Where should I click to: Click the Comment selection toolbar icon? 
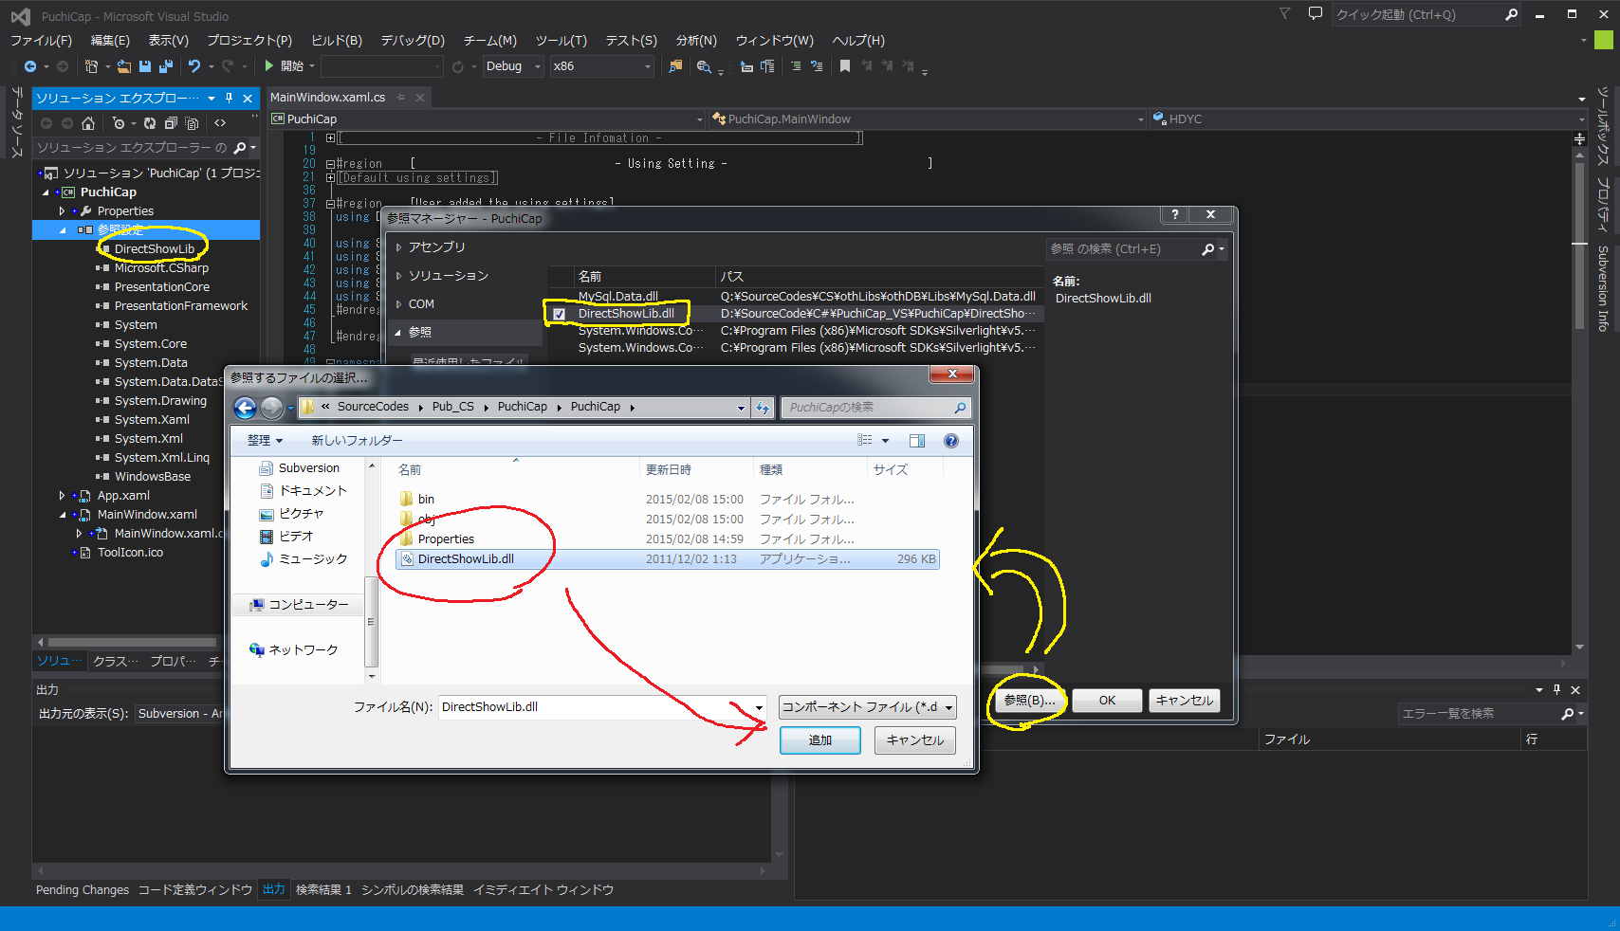[796, 66]
